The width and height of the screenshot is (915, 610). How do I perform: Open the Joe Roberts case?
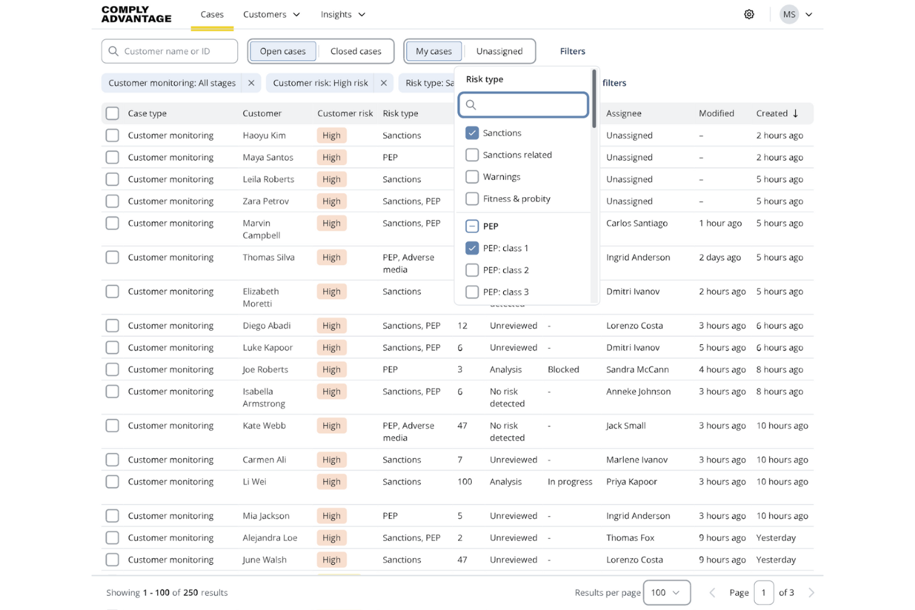point(265,370)
